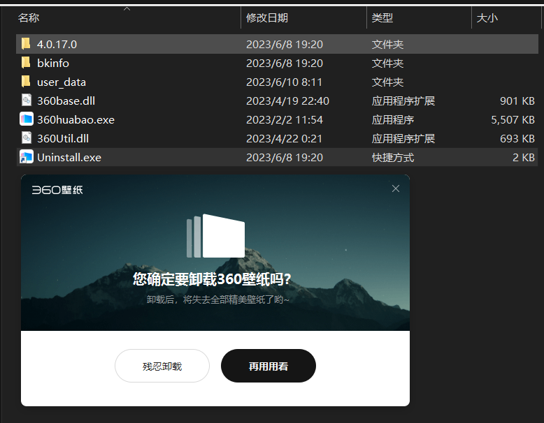
Task: Click date 2023/2/2 11:54 of 360huabao.exe
Action: pos(285,119)
